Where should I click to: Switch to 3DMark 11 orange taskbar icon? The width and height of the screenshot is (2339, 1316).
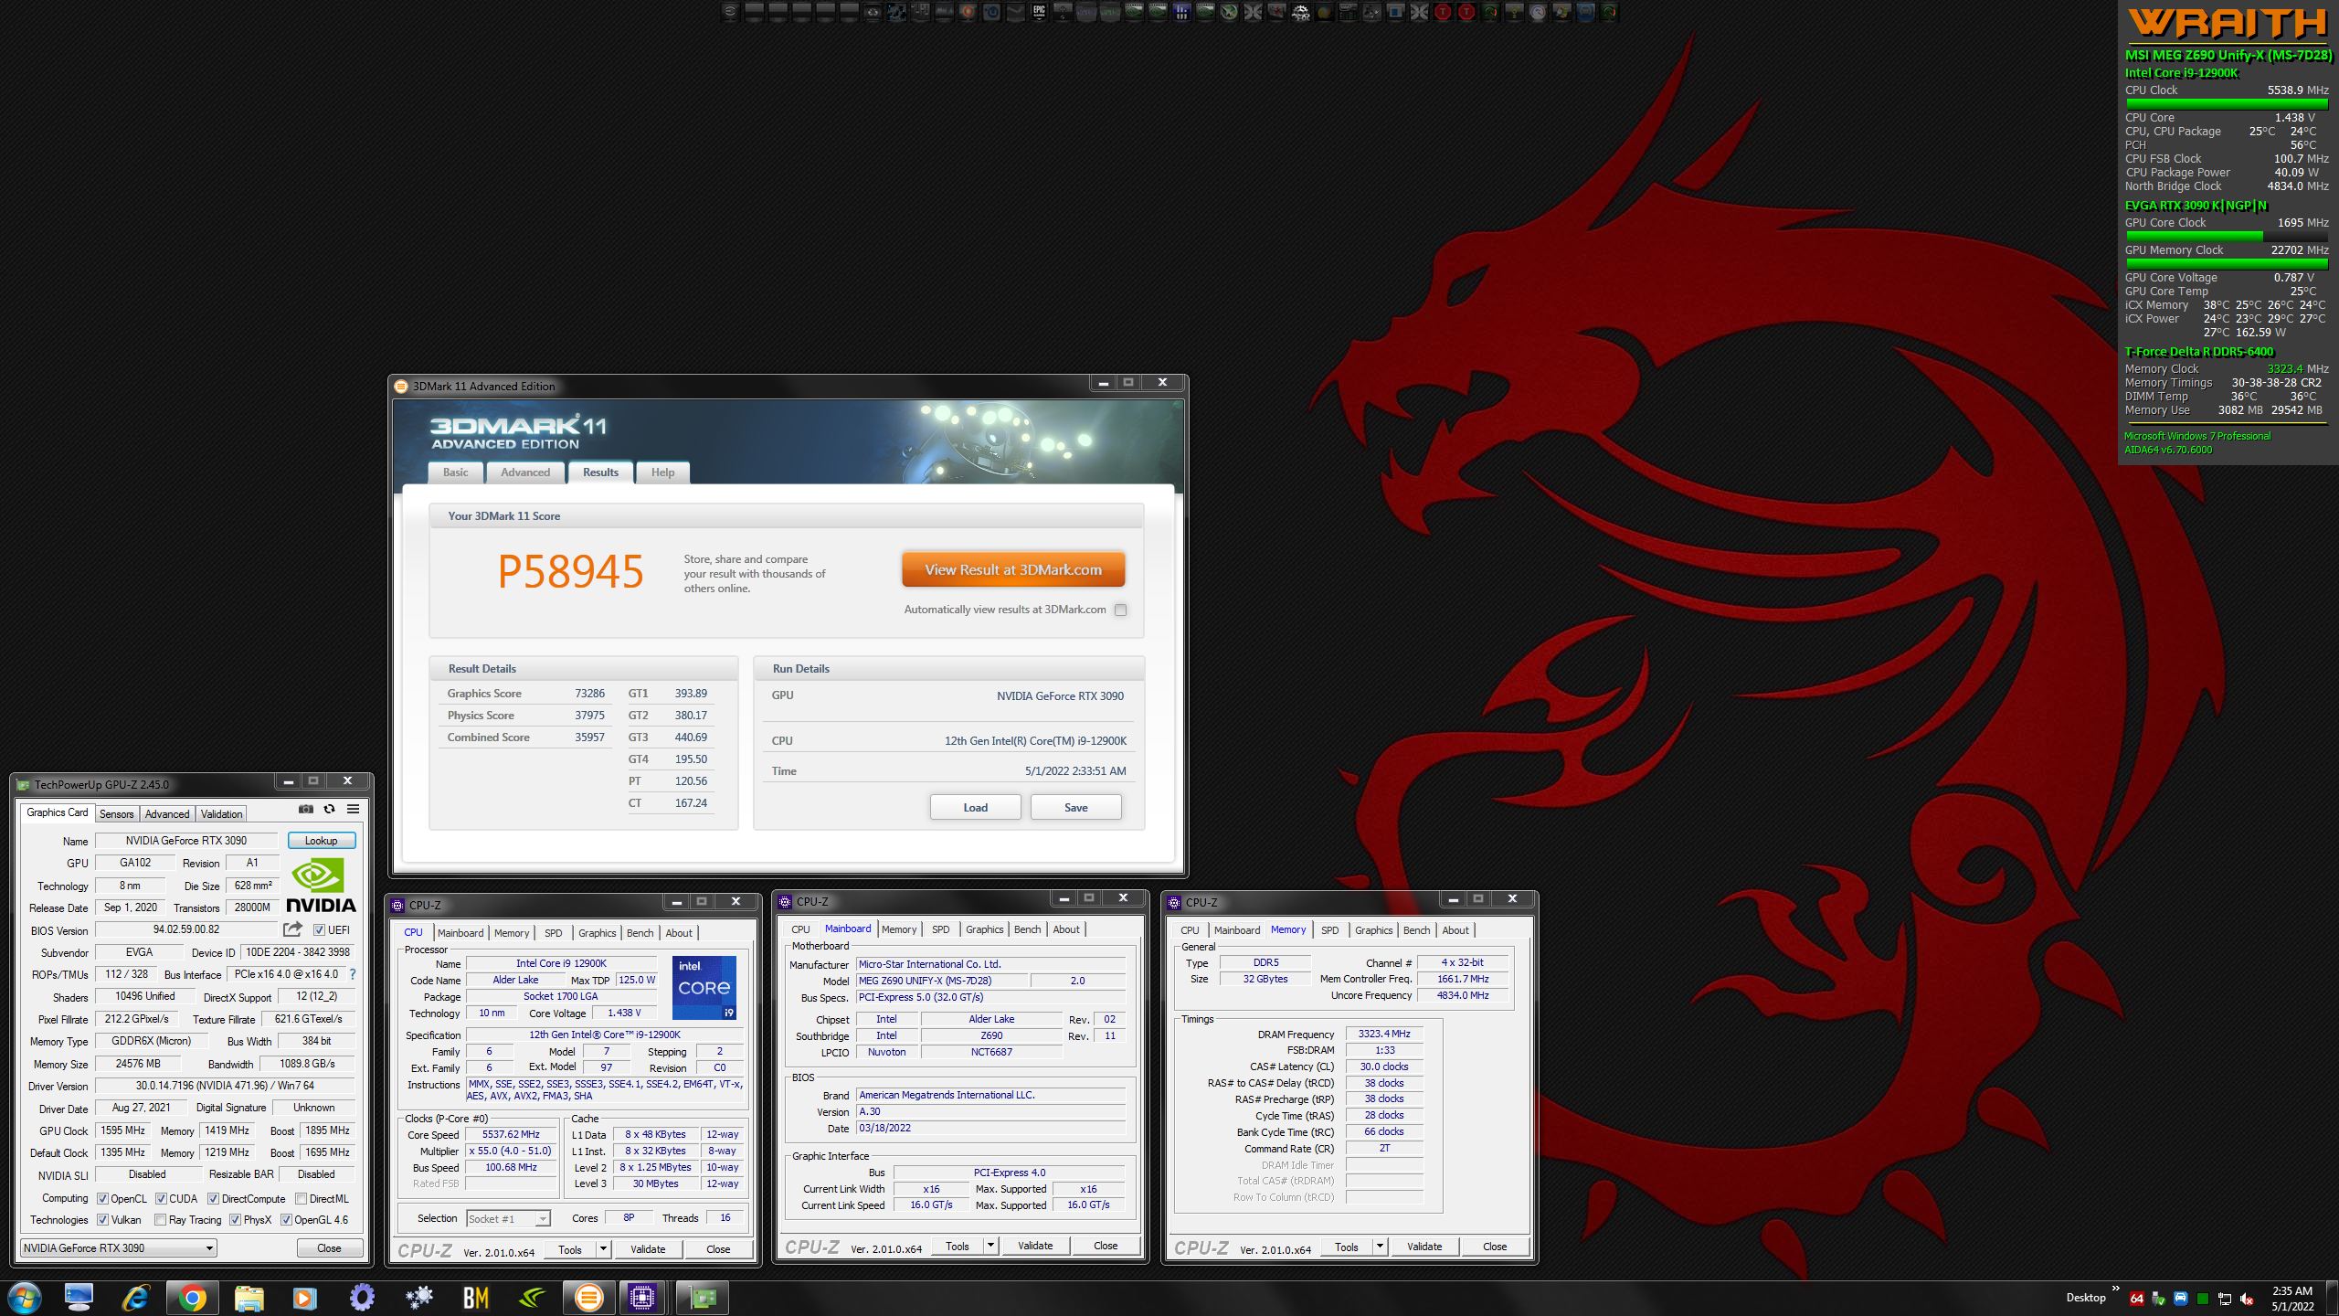coord(589,1298)
